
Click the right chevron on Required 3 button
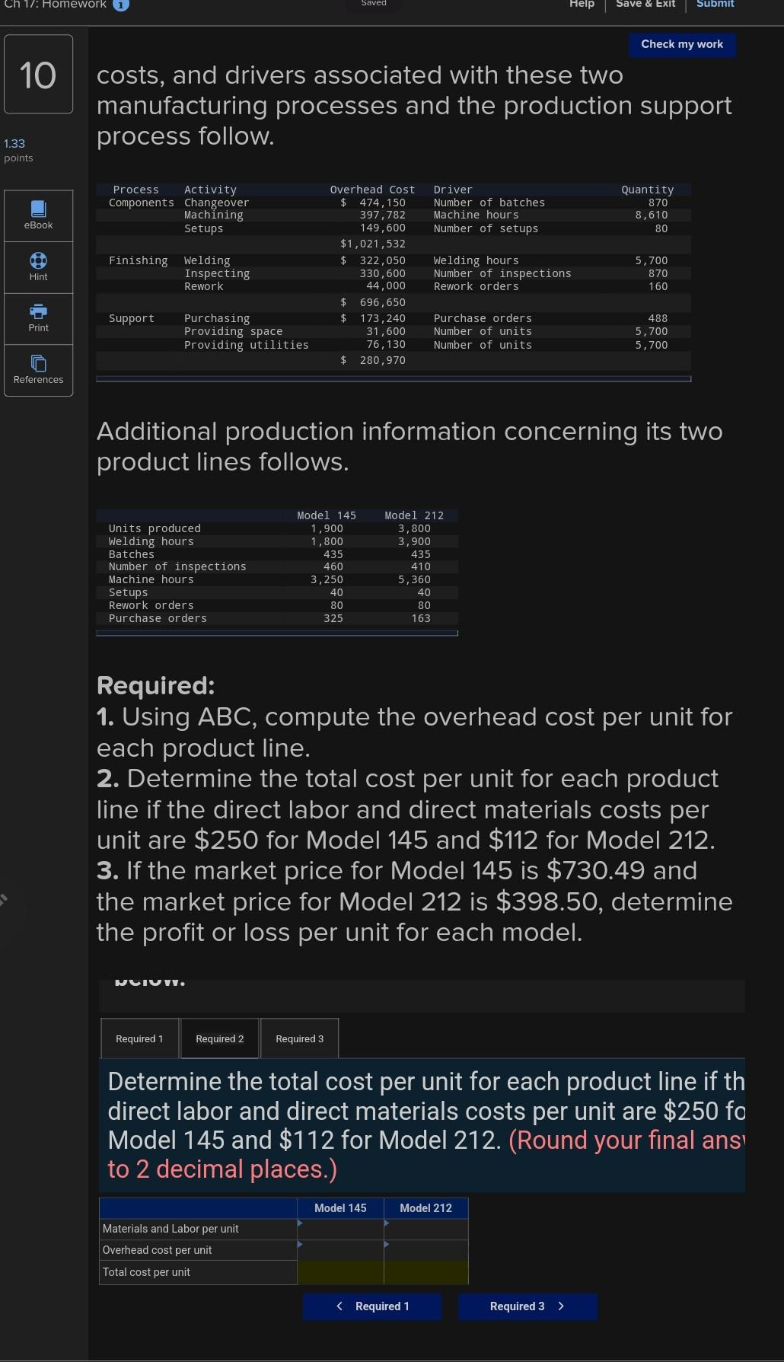click(x=561, y=1306)
